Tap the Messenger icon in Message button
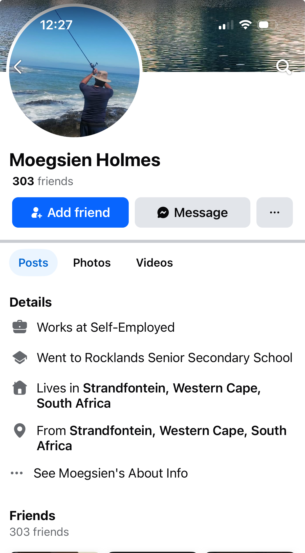The image size is (305, 553). point(163,212)
